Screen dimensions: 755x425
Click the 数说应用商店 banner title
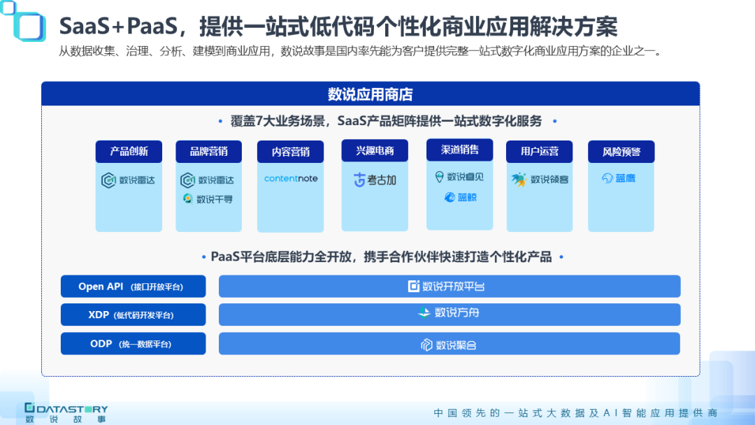point(371,94)
